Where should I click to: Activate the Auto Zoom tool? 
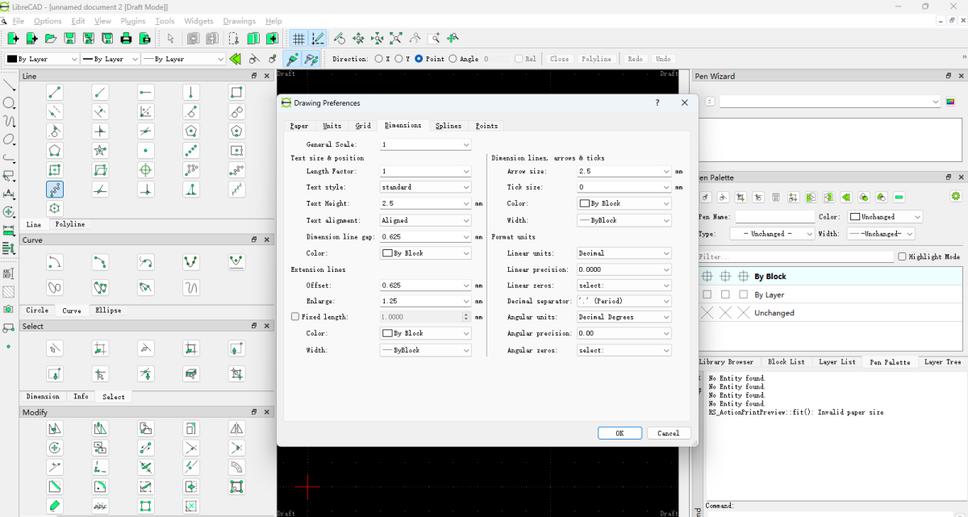[396, 38]
